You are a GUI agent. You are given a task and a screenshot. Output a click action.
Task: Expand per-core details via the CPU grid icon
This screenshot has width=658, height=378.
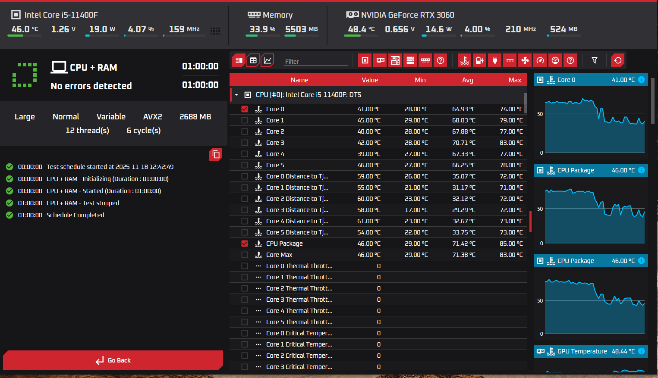click(215, 31)
